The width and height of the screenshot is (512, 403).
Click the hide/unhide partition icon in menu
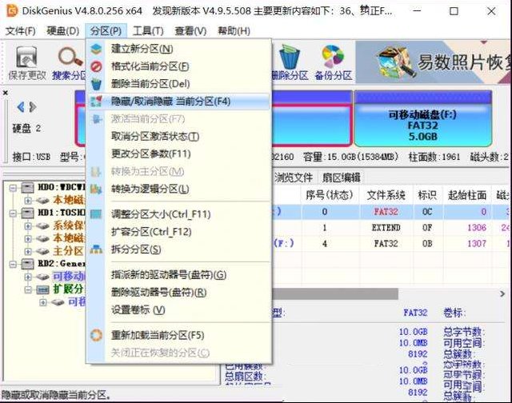[96, 102]
